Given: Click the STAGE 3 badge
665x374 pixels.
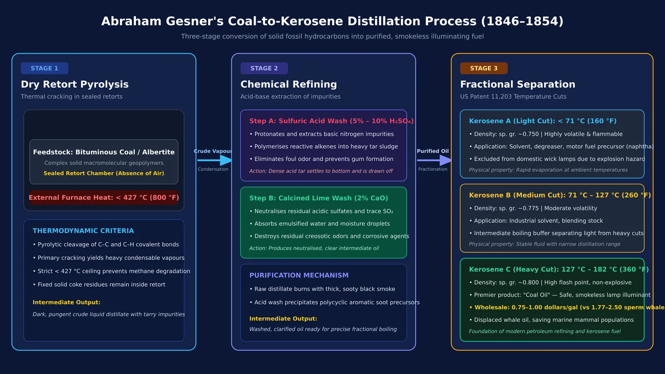Looking at the screenshot, I should tap(484, 68).
